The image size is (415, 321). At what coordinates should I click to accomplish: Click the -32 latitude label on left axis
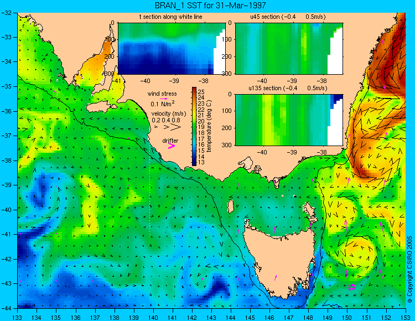[6, 13]
